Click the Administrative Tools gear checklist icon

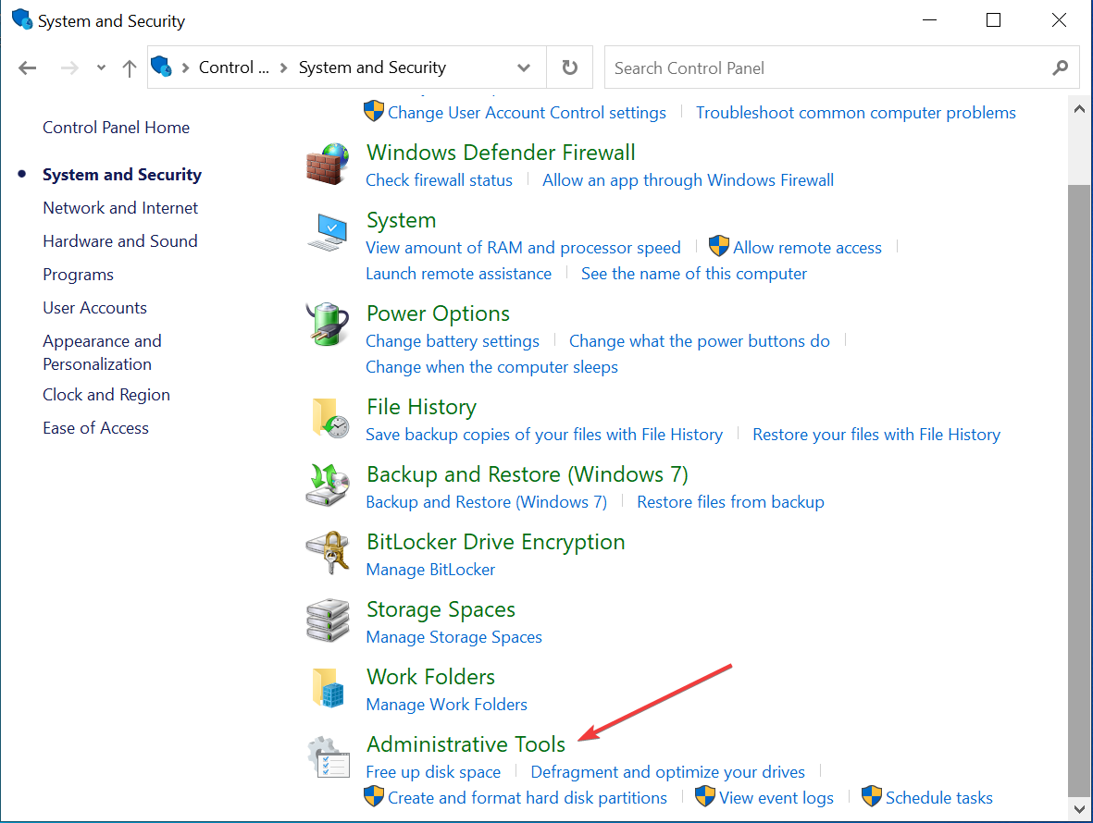point(329,756)
